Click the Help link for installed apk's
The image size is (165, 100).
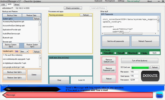click(16, 51)
